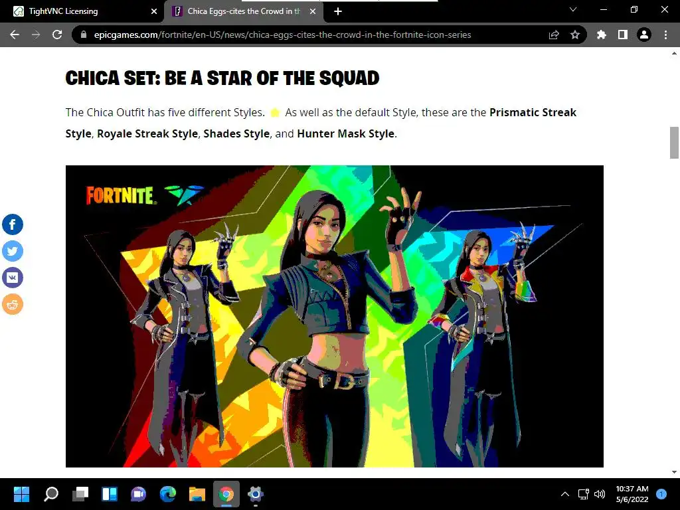Share the article on VK

[13, 278]
